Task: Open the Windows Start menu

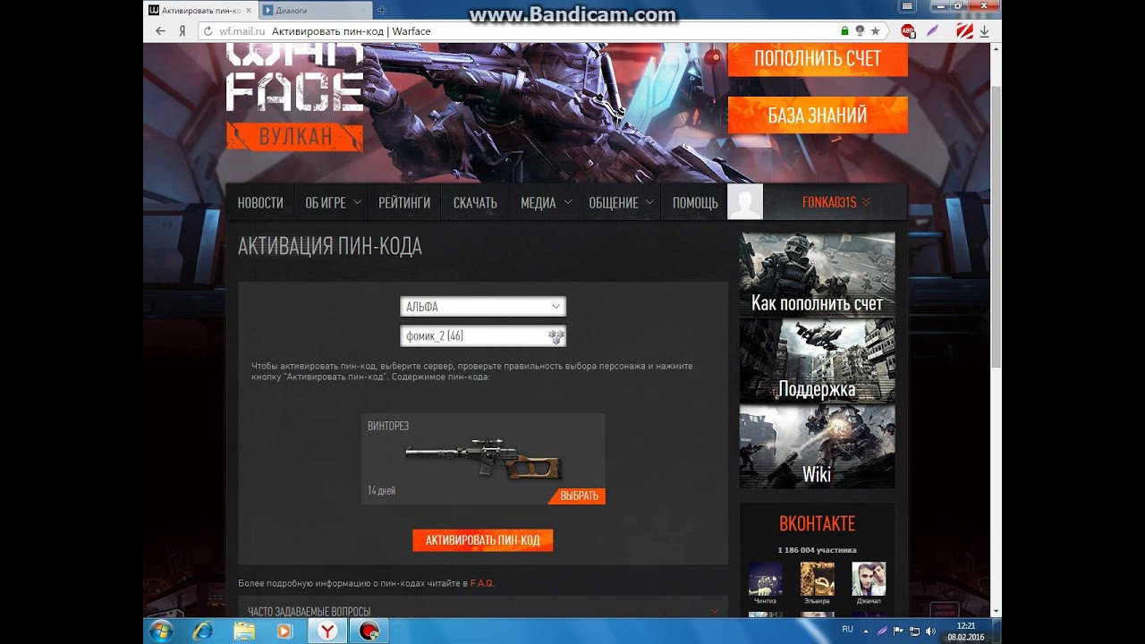Action: [162, 631]
